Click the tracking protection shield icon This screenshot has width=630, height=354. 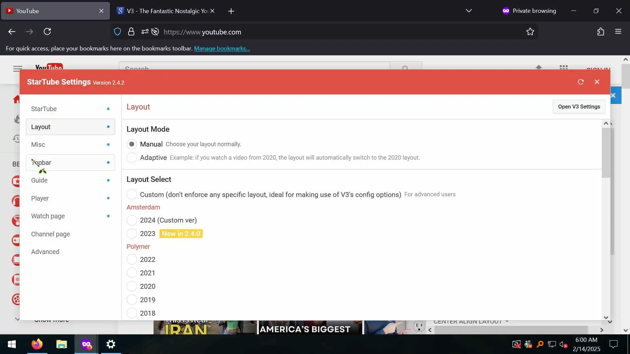(x=117, y=32)
